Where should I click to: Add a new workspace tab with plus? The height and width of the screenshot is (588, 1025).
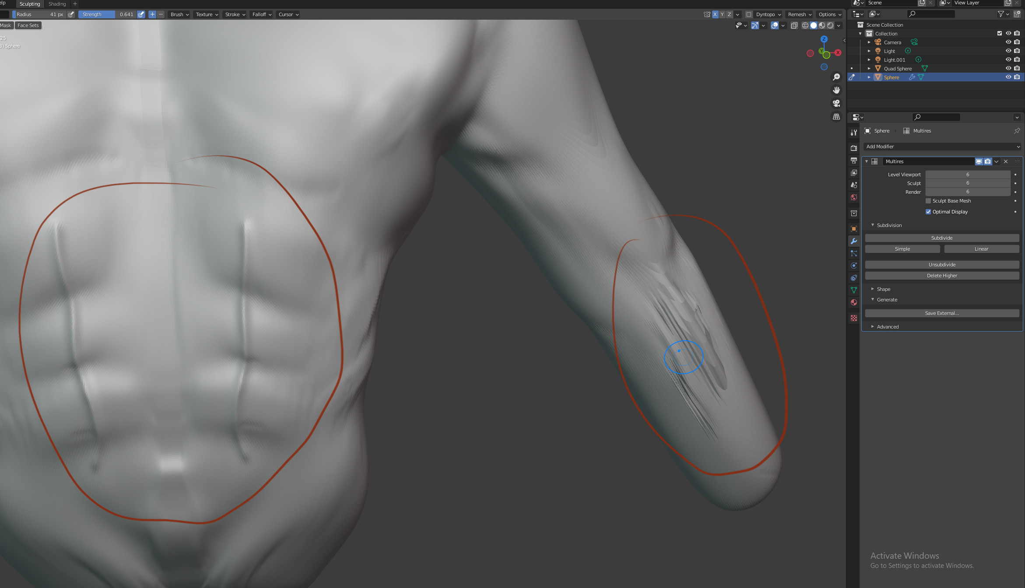pyautogui.click(x=75, y=4)
